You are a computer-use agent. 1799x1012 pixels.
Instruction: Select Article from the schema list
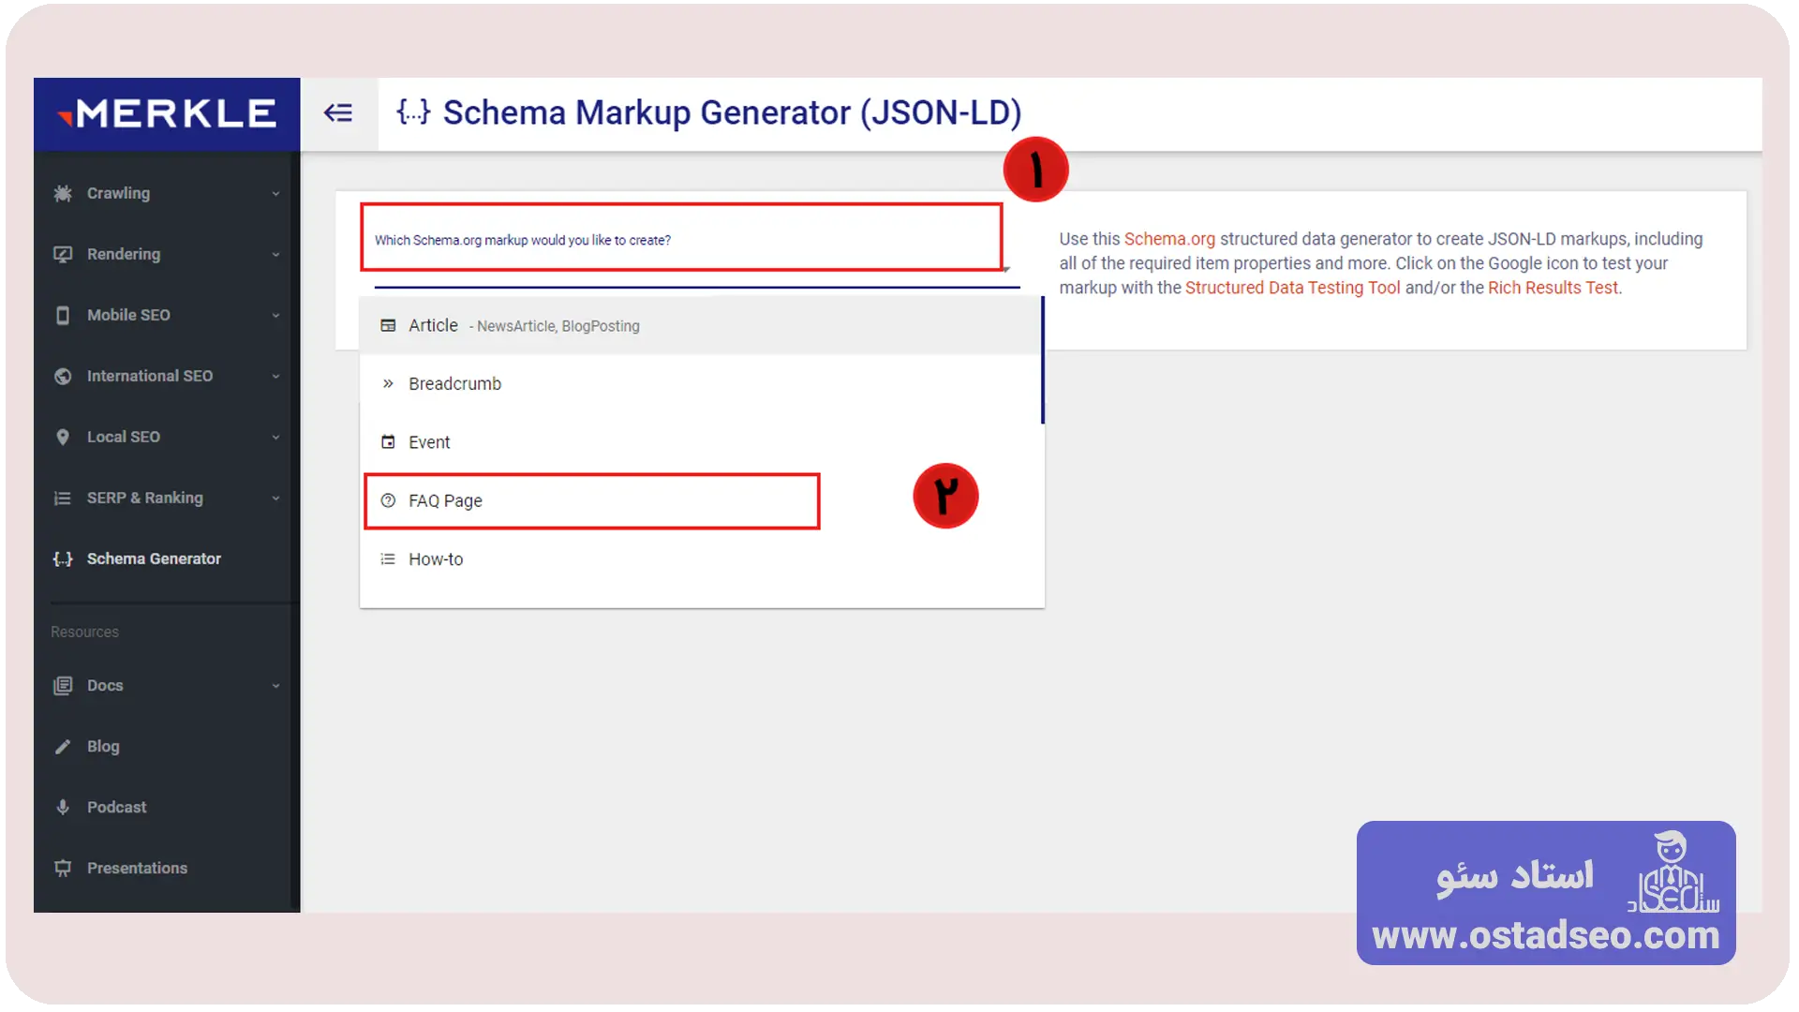tap(701, 325)
